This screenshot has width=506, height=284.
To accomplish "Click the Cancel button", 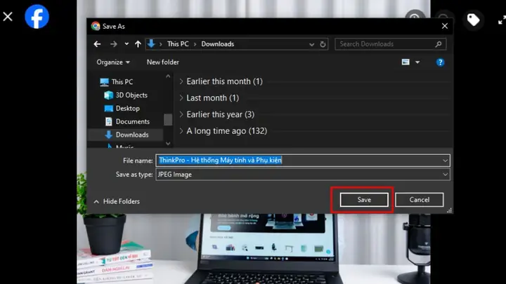I will (419, 200).
